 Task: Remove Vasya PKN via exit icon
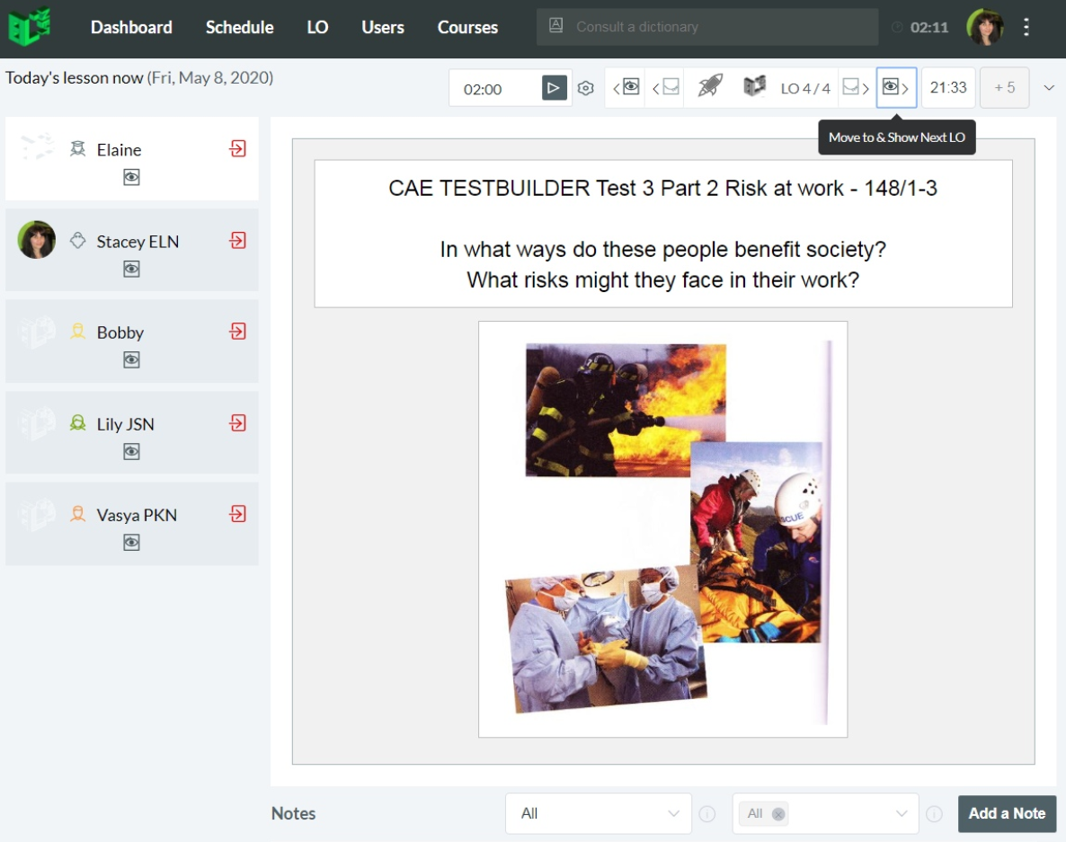(x=238, y=514)
